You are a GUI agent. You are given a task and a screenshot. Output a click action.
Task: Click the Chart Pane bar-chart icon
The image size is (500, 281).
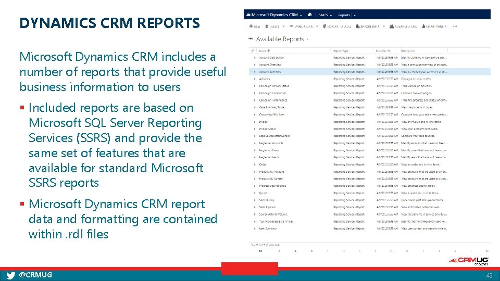tap(423, 27)
